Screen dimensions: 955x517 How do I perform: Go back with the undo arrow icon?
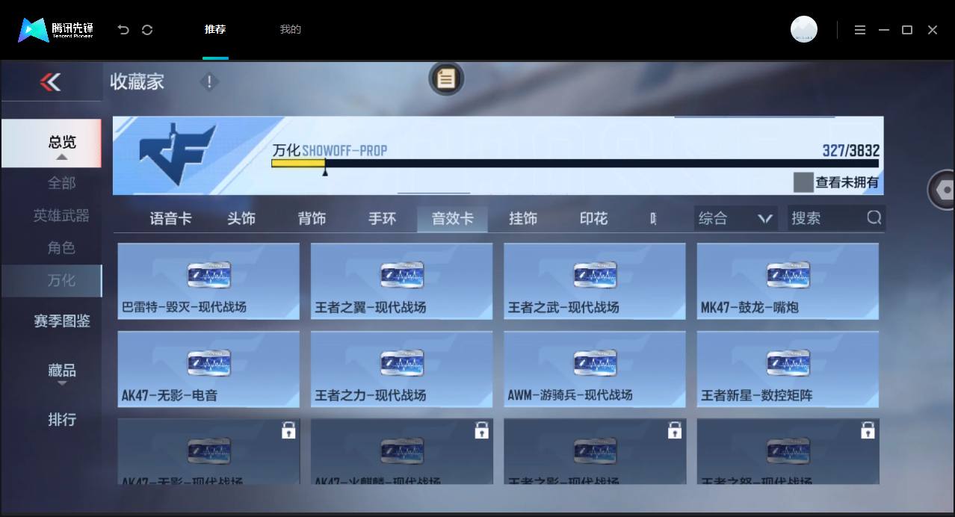point(123,30)
